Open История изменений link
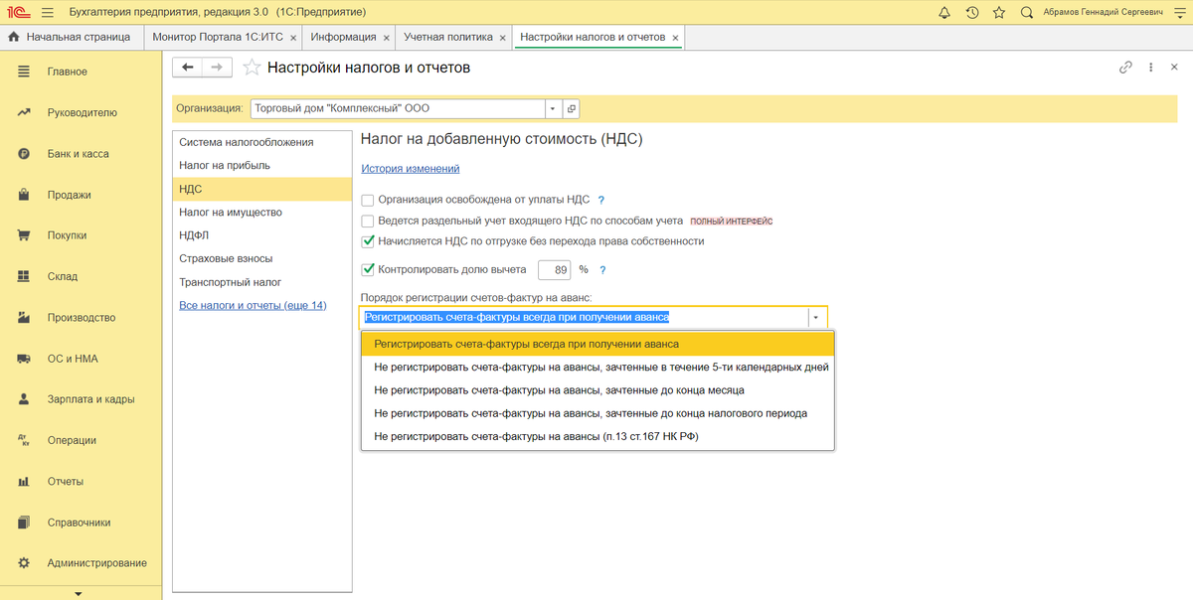Screen dimensions: 1193x600 410,169
